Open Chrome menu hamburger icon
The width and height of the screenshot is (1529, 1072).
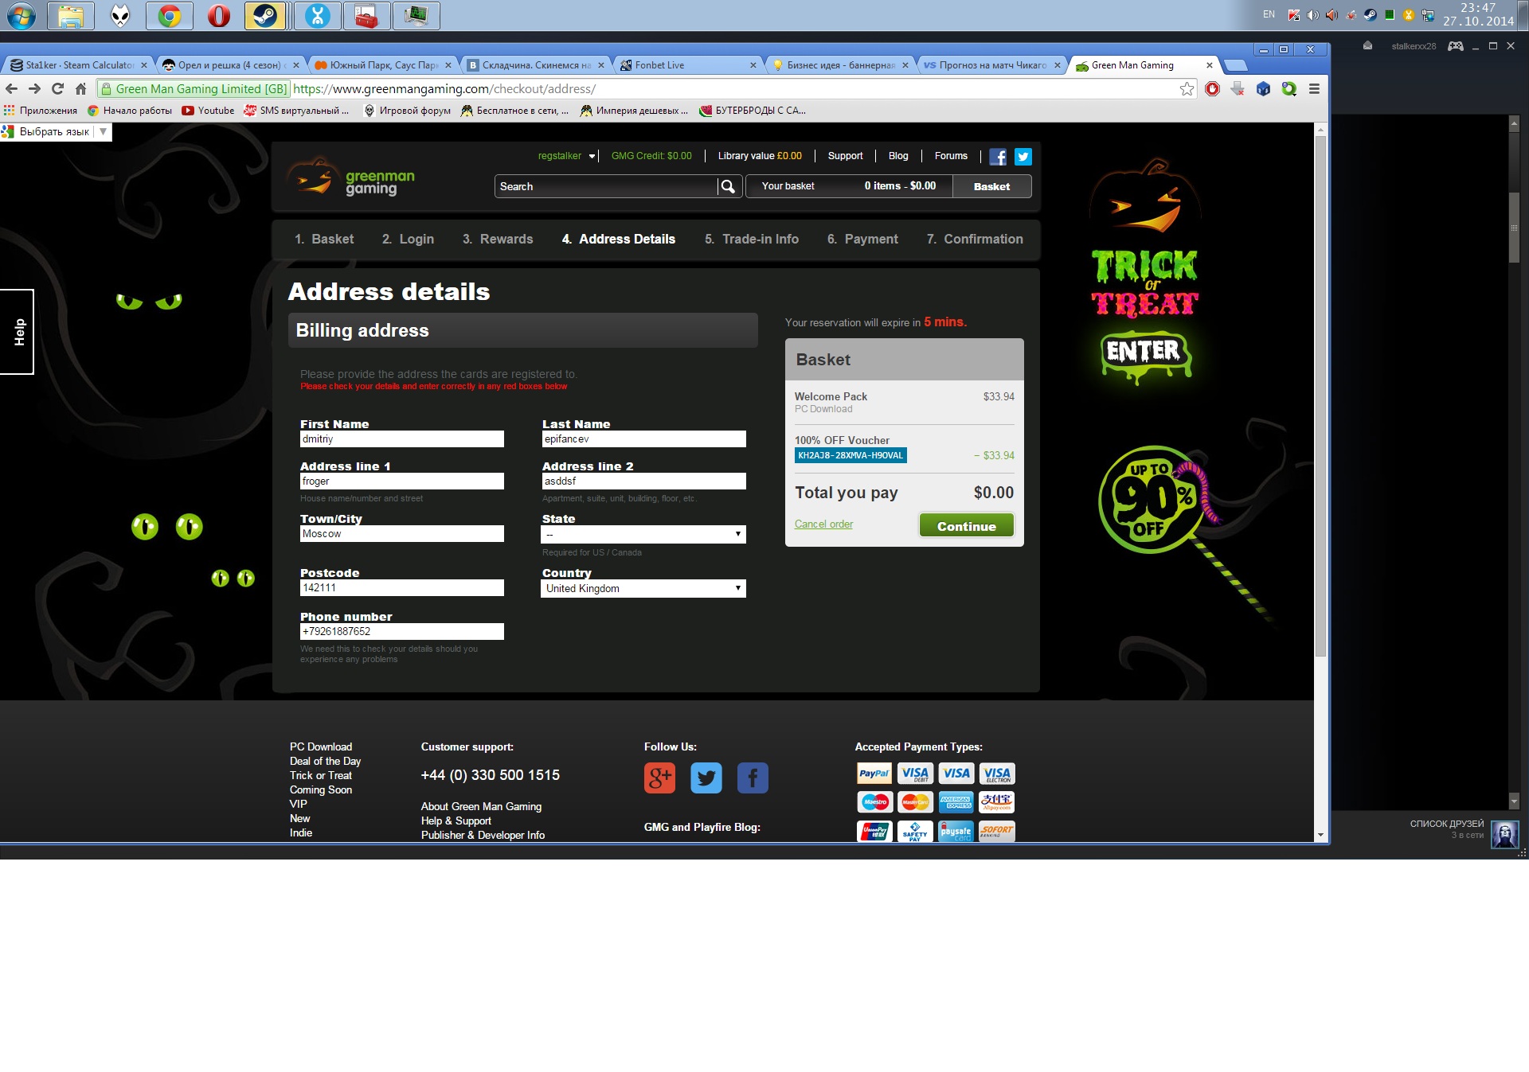(x=1314, y=89)
